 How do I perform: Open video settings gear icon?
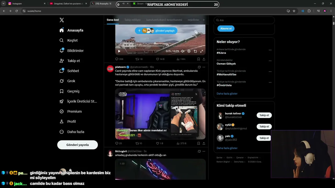[x=189, y=51]
